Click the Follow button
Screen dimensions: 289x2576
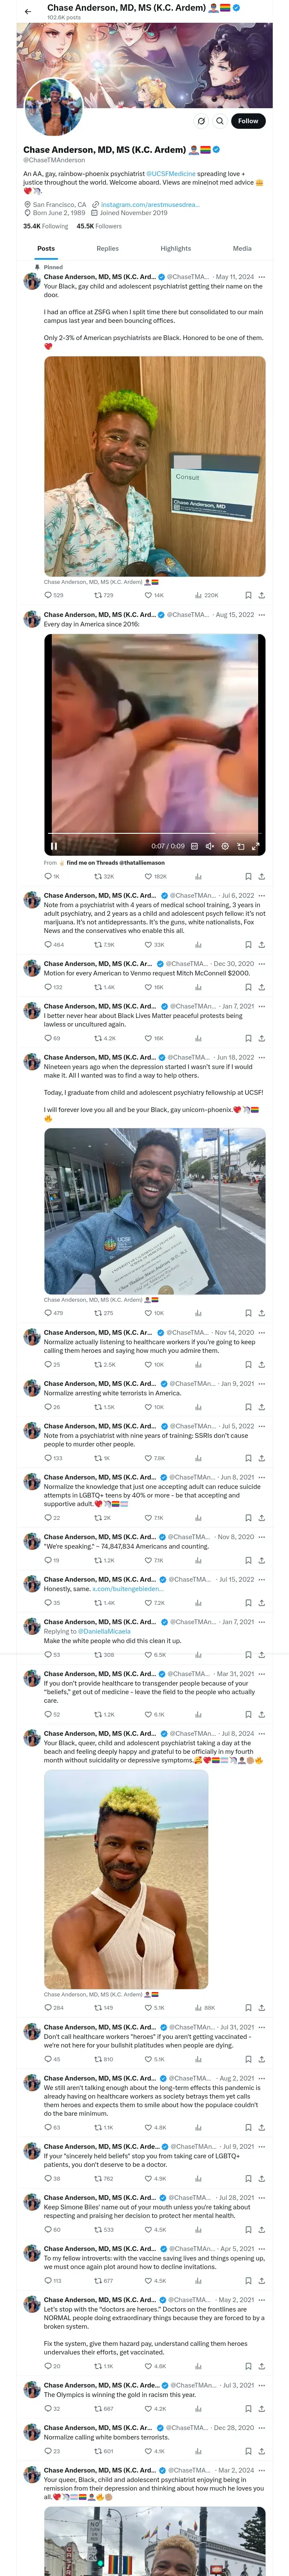(248, 121)
